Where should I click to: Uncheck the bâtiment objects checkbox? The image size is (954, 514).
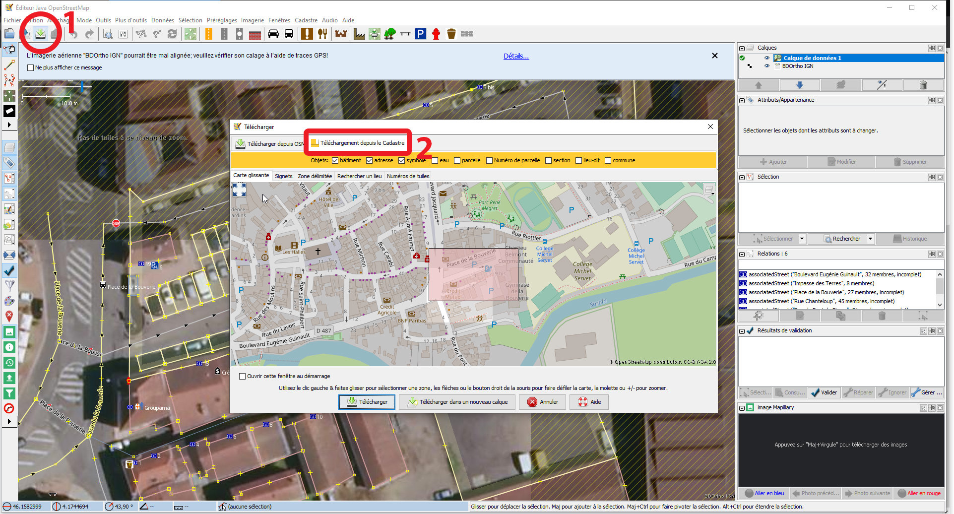click(335, 160)
